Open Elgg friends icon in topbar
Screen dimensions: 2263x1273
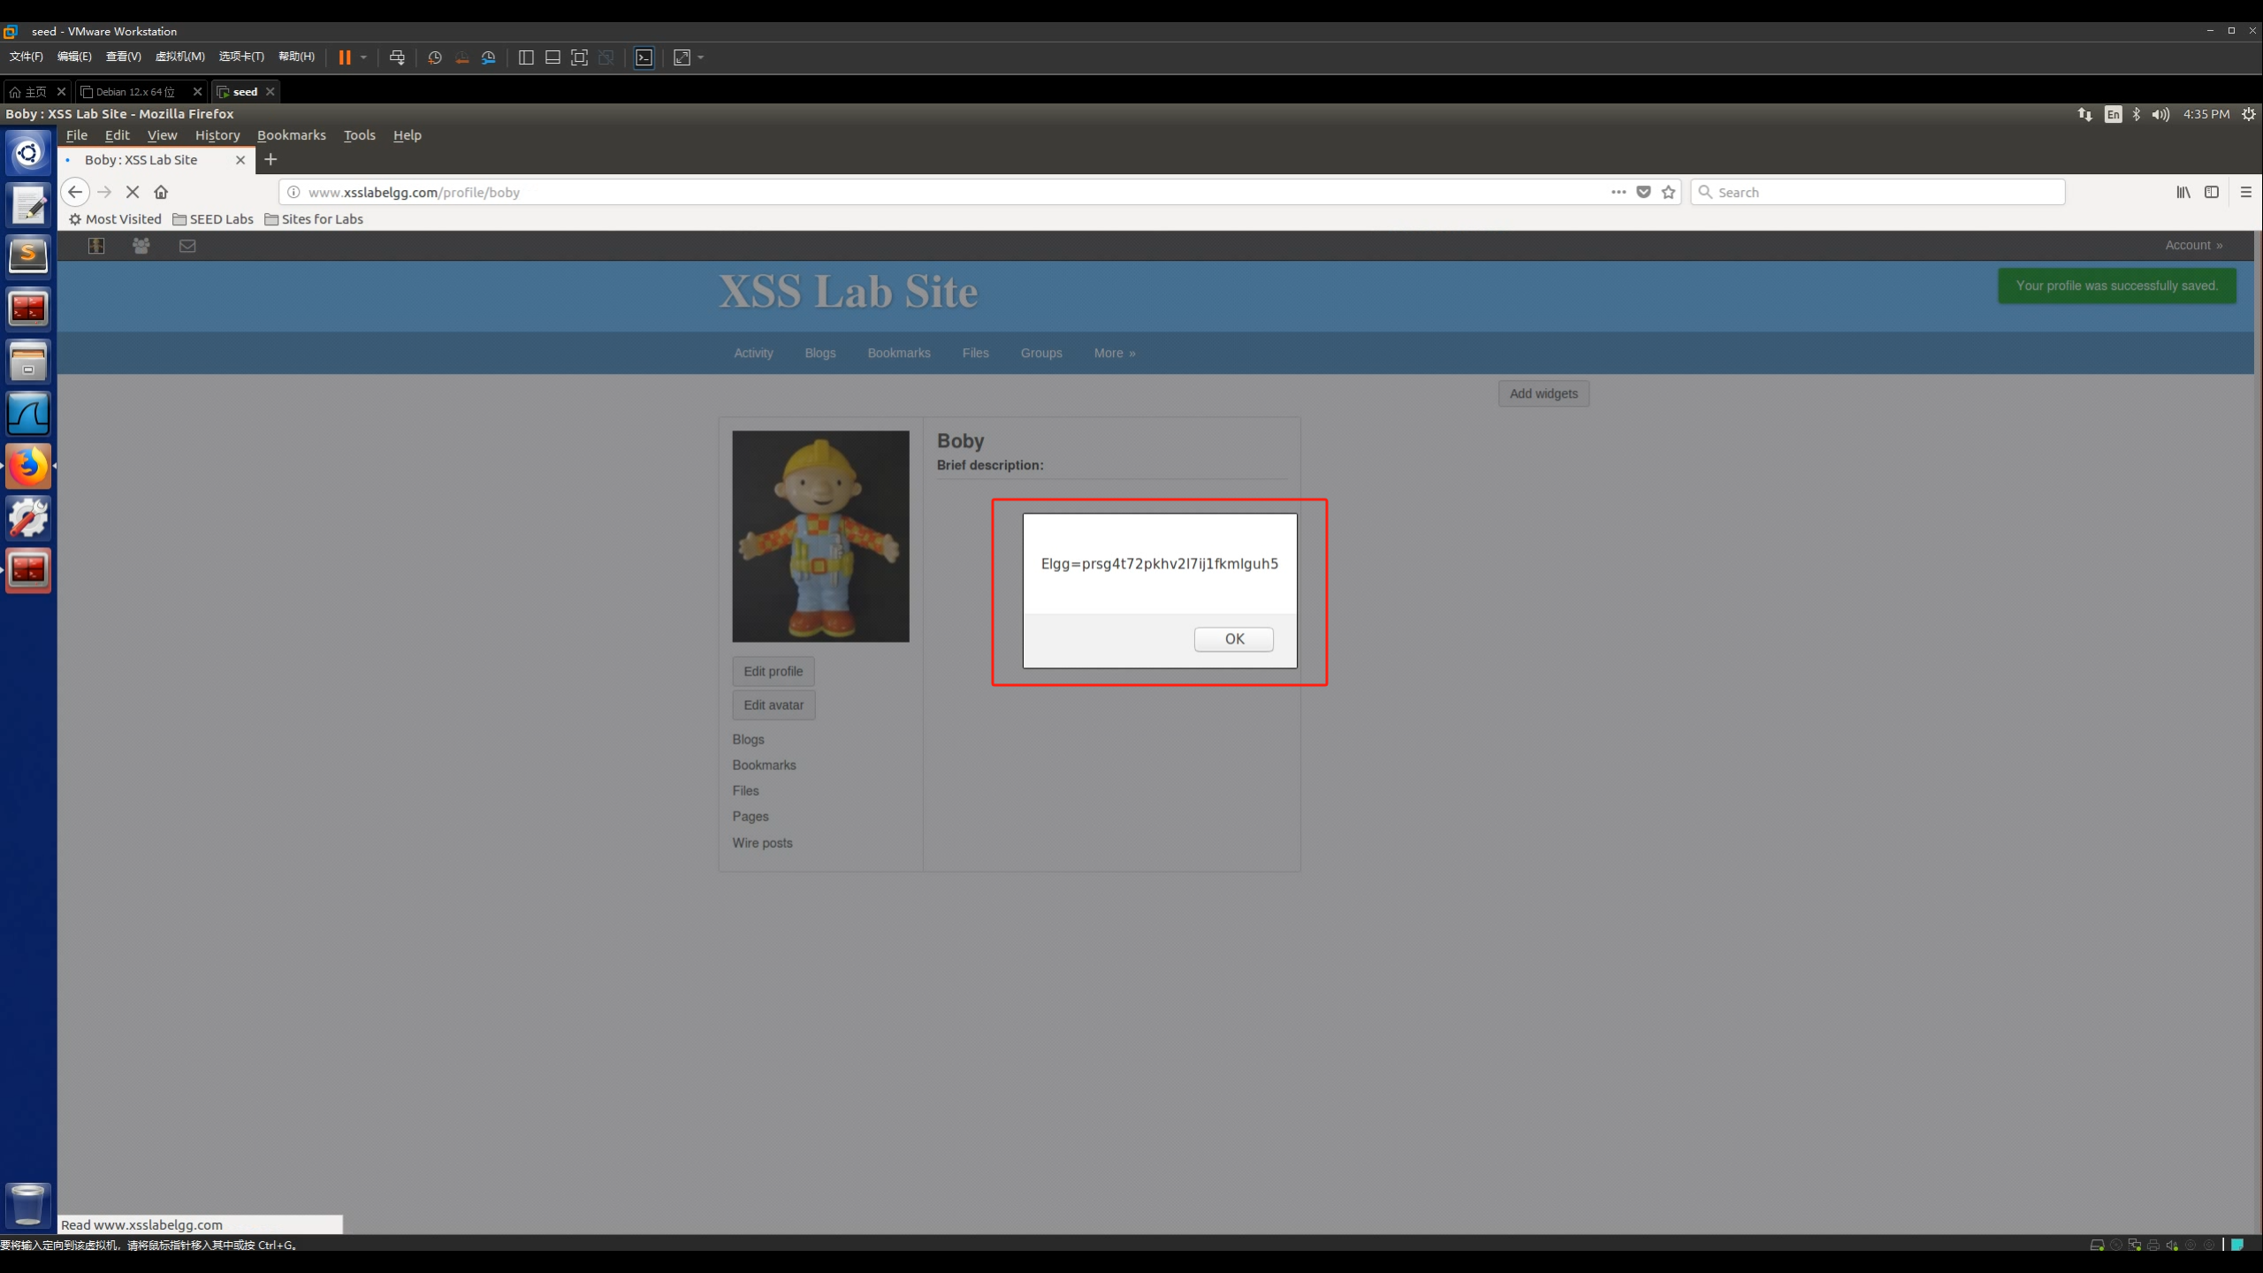click(141, 246)
